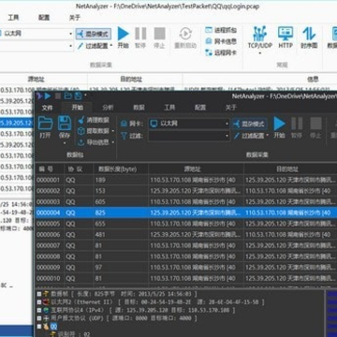This screenshot has width=337, height=337.
Task: Open dropdown arrow below 保存 in dark window
Action: click(x=65, y=143)
